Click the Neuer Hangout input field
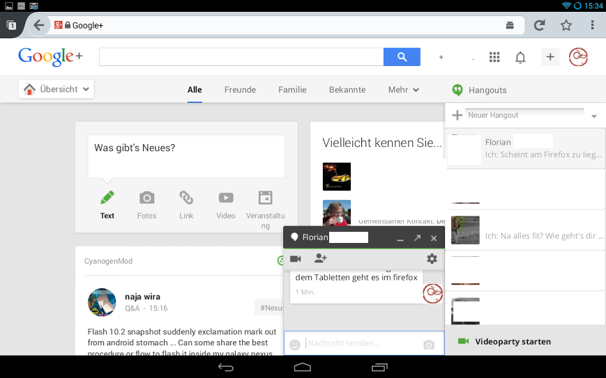Viewport: 606px width, 378px height. (x=526, y=115)
